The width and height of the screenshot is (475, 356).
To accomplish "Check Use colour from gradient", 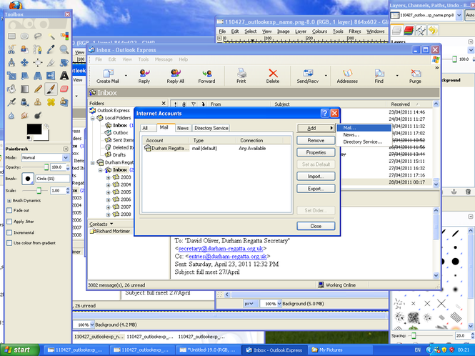I will pyautogui.click(x=9, y=243).
